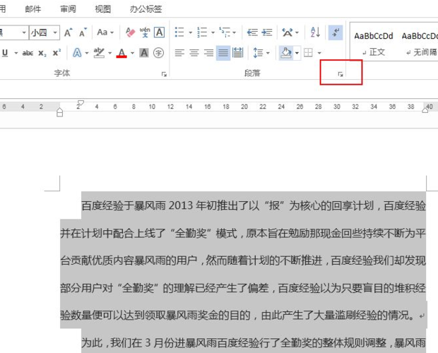Toggle subscript (x₂) formatting
This screenshot has height=353, width=438.
point(42,53)
